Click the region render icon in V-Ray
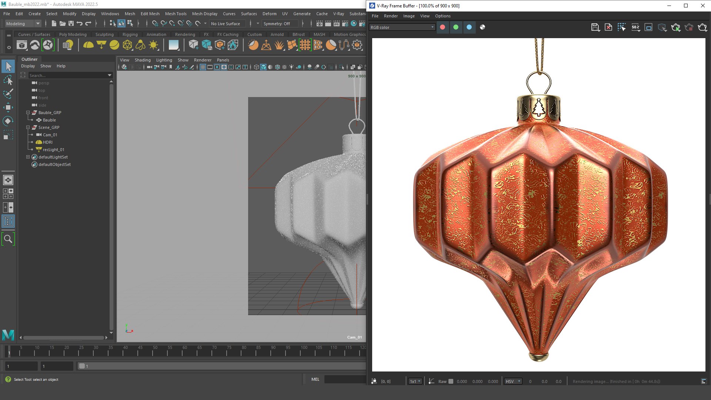Viewport: 711px width, 400px height. [x=648, y=27]
